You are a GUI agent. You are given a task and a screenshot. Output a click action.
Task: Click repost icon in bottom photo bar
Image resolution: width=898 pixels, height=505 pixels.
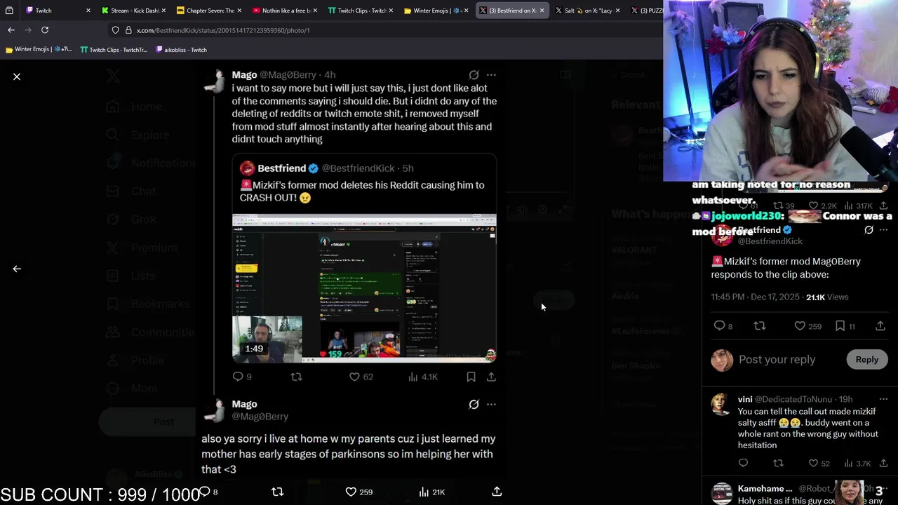coord(277,492)
